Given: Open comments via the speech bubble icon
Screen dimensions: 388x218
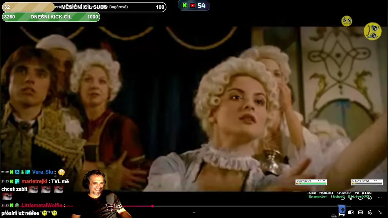Looking at the screenshot, I should coord(360,198).
